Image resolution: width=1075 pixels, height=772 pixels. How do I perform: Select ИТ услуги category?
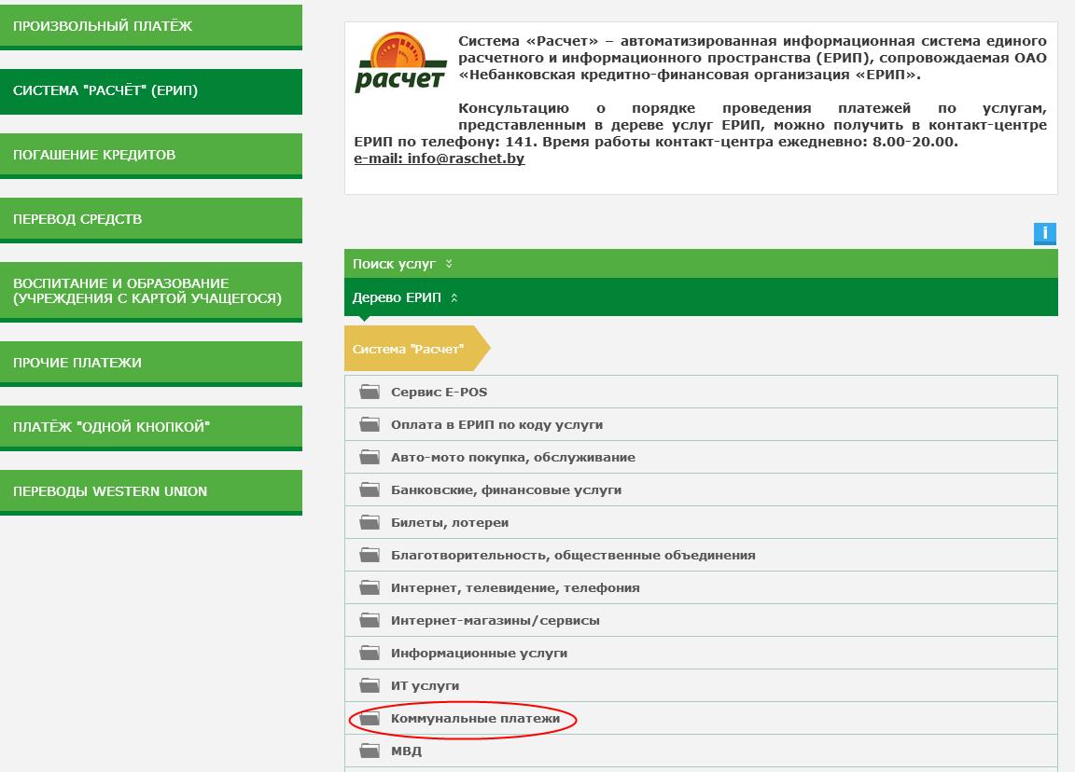tap(701, 685)
